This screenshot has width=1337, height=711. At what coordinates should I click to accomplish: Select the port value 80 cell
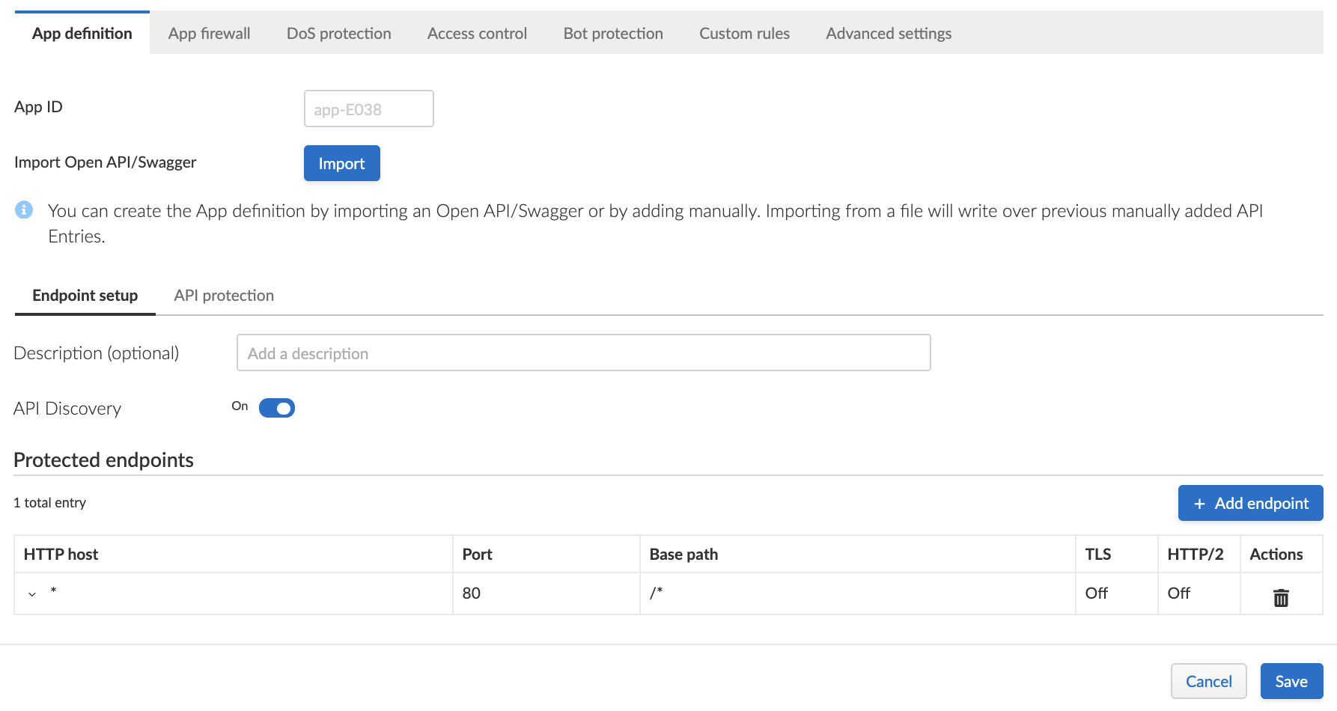(546, 593)
